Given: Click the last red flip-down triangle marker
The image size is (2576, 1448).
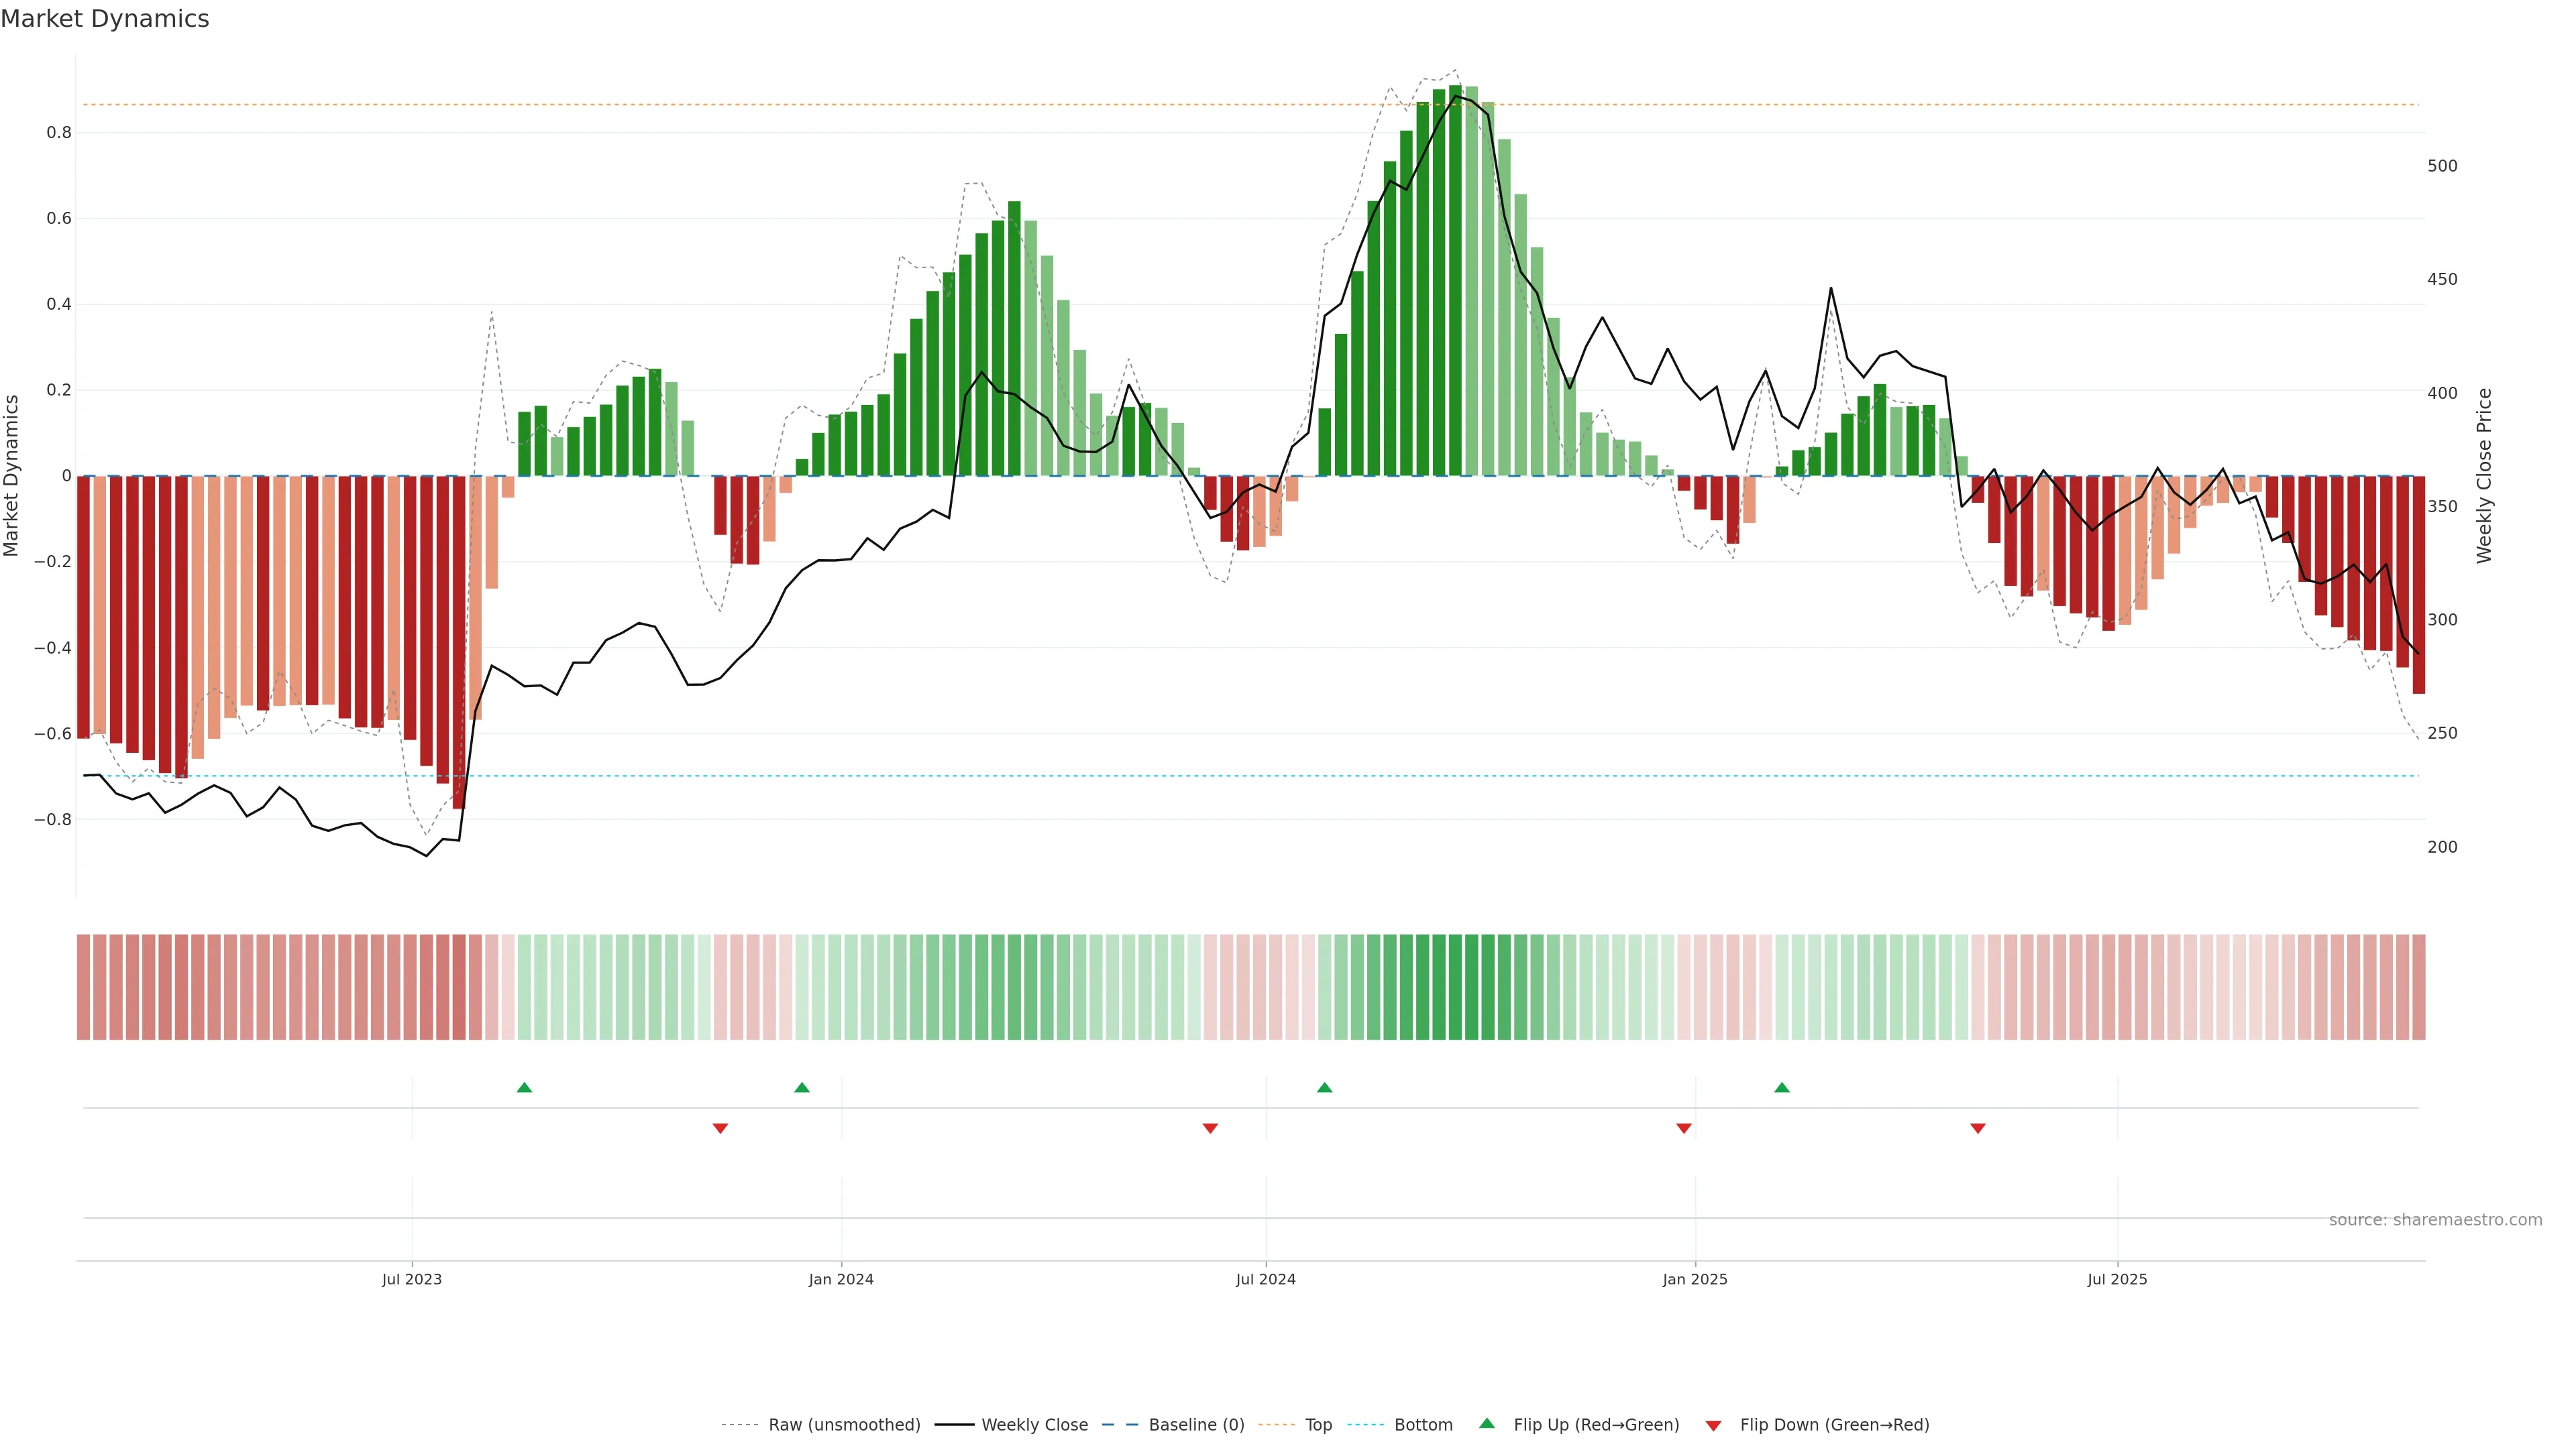Looking at the screenshot, I should click(x=1978, y=1128).
